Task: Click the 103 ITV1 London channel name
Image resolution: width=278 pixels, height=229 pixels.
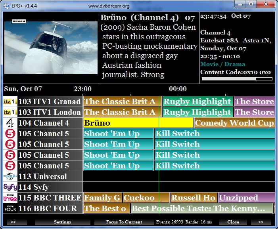Action: [x=50, y=112]
